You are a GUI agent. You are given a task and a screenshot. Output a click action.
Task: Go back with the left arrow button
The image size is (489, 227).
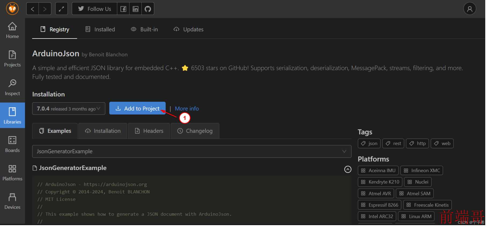coord(32,9)
